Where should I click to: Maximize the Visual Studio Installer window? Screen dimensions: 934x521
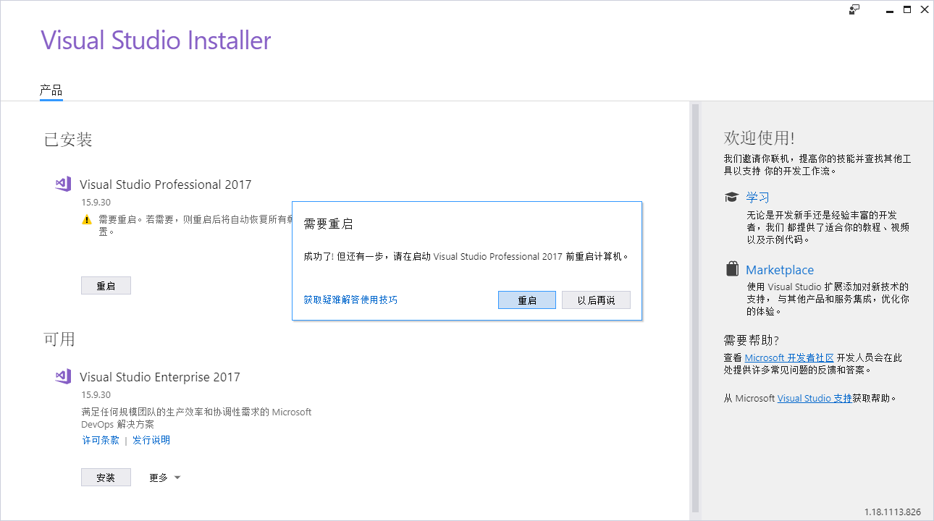[907, 9]
